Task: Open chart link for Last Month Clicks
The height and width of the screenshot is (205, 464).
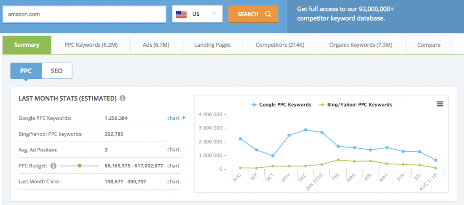Action: point(173,181)
